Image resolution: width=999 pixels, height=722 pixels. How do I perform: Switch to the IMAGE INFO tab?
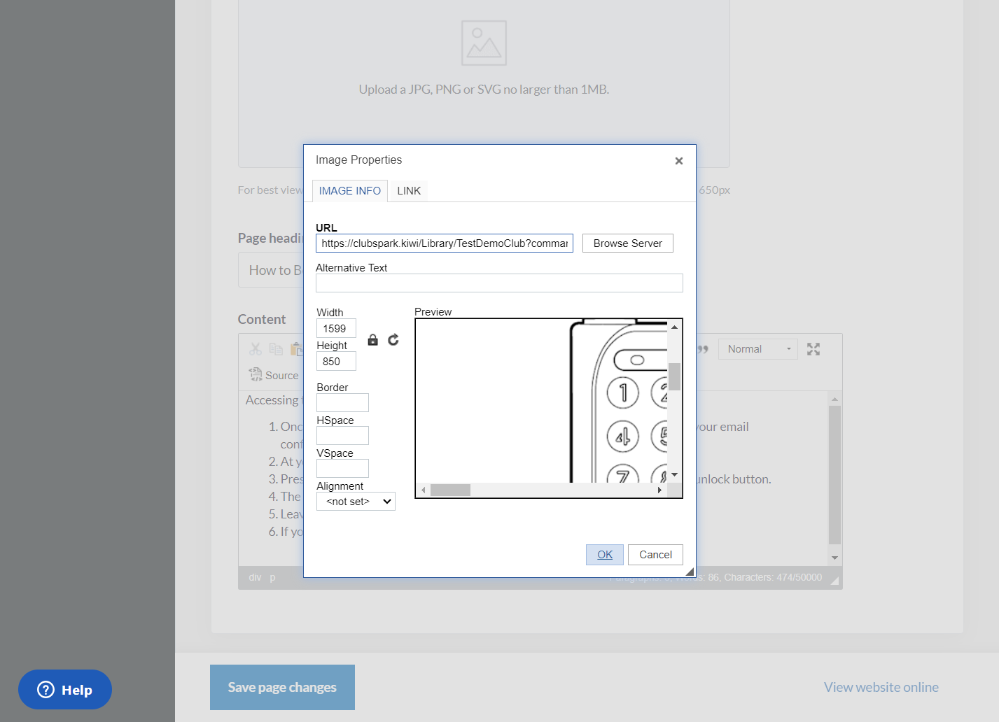pos(350,191)
